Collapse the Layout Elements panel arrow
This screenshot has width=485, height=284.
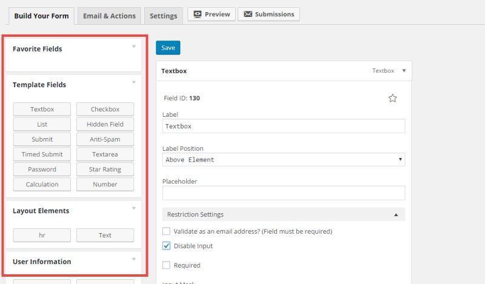tap(134, 208)
